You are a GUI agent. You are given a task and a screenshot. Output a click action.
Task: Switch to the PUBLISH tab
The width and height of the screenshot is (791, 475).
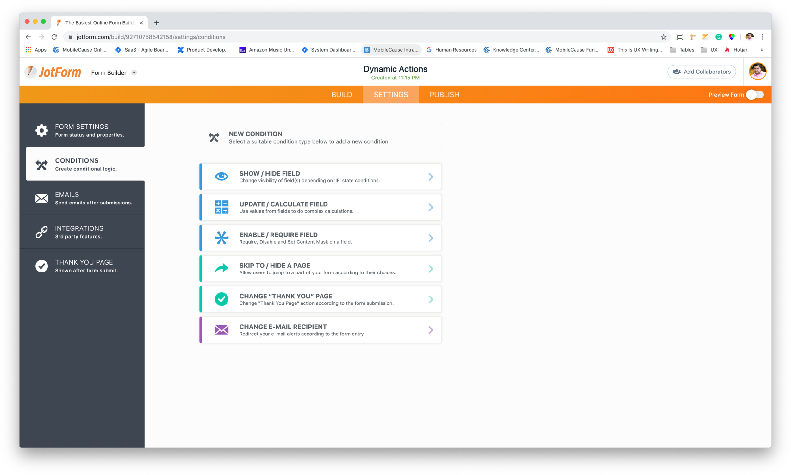444,94
